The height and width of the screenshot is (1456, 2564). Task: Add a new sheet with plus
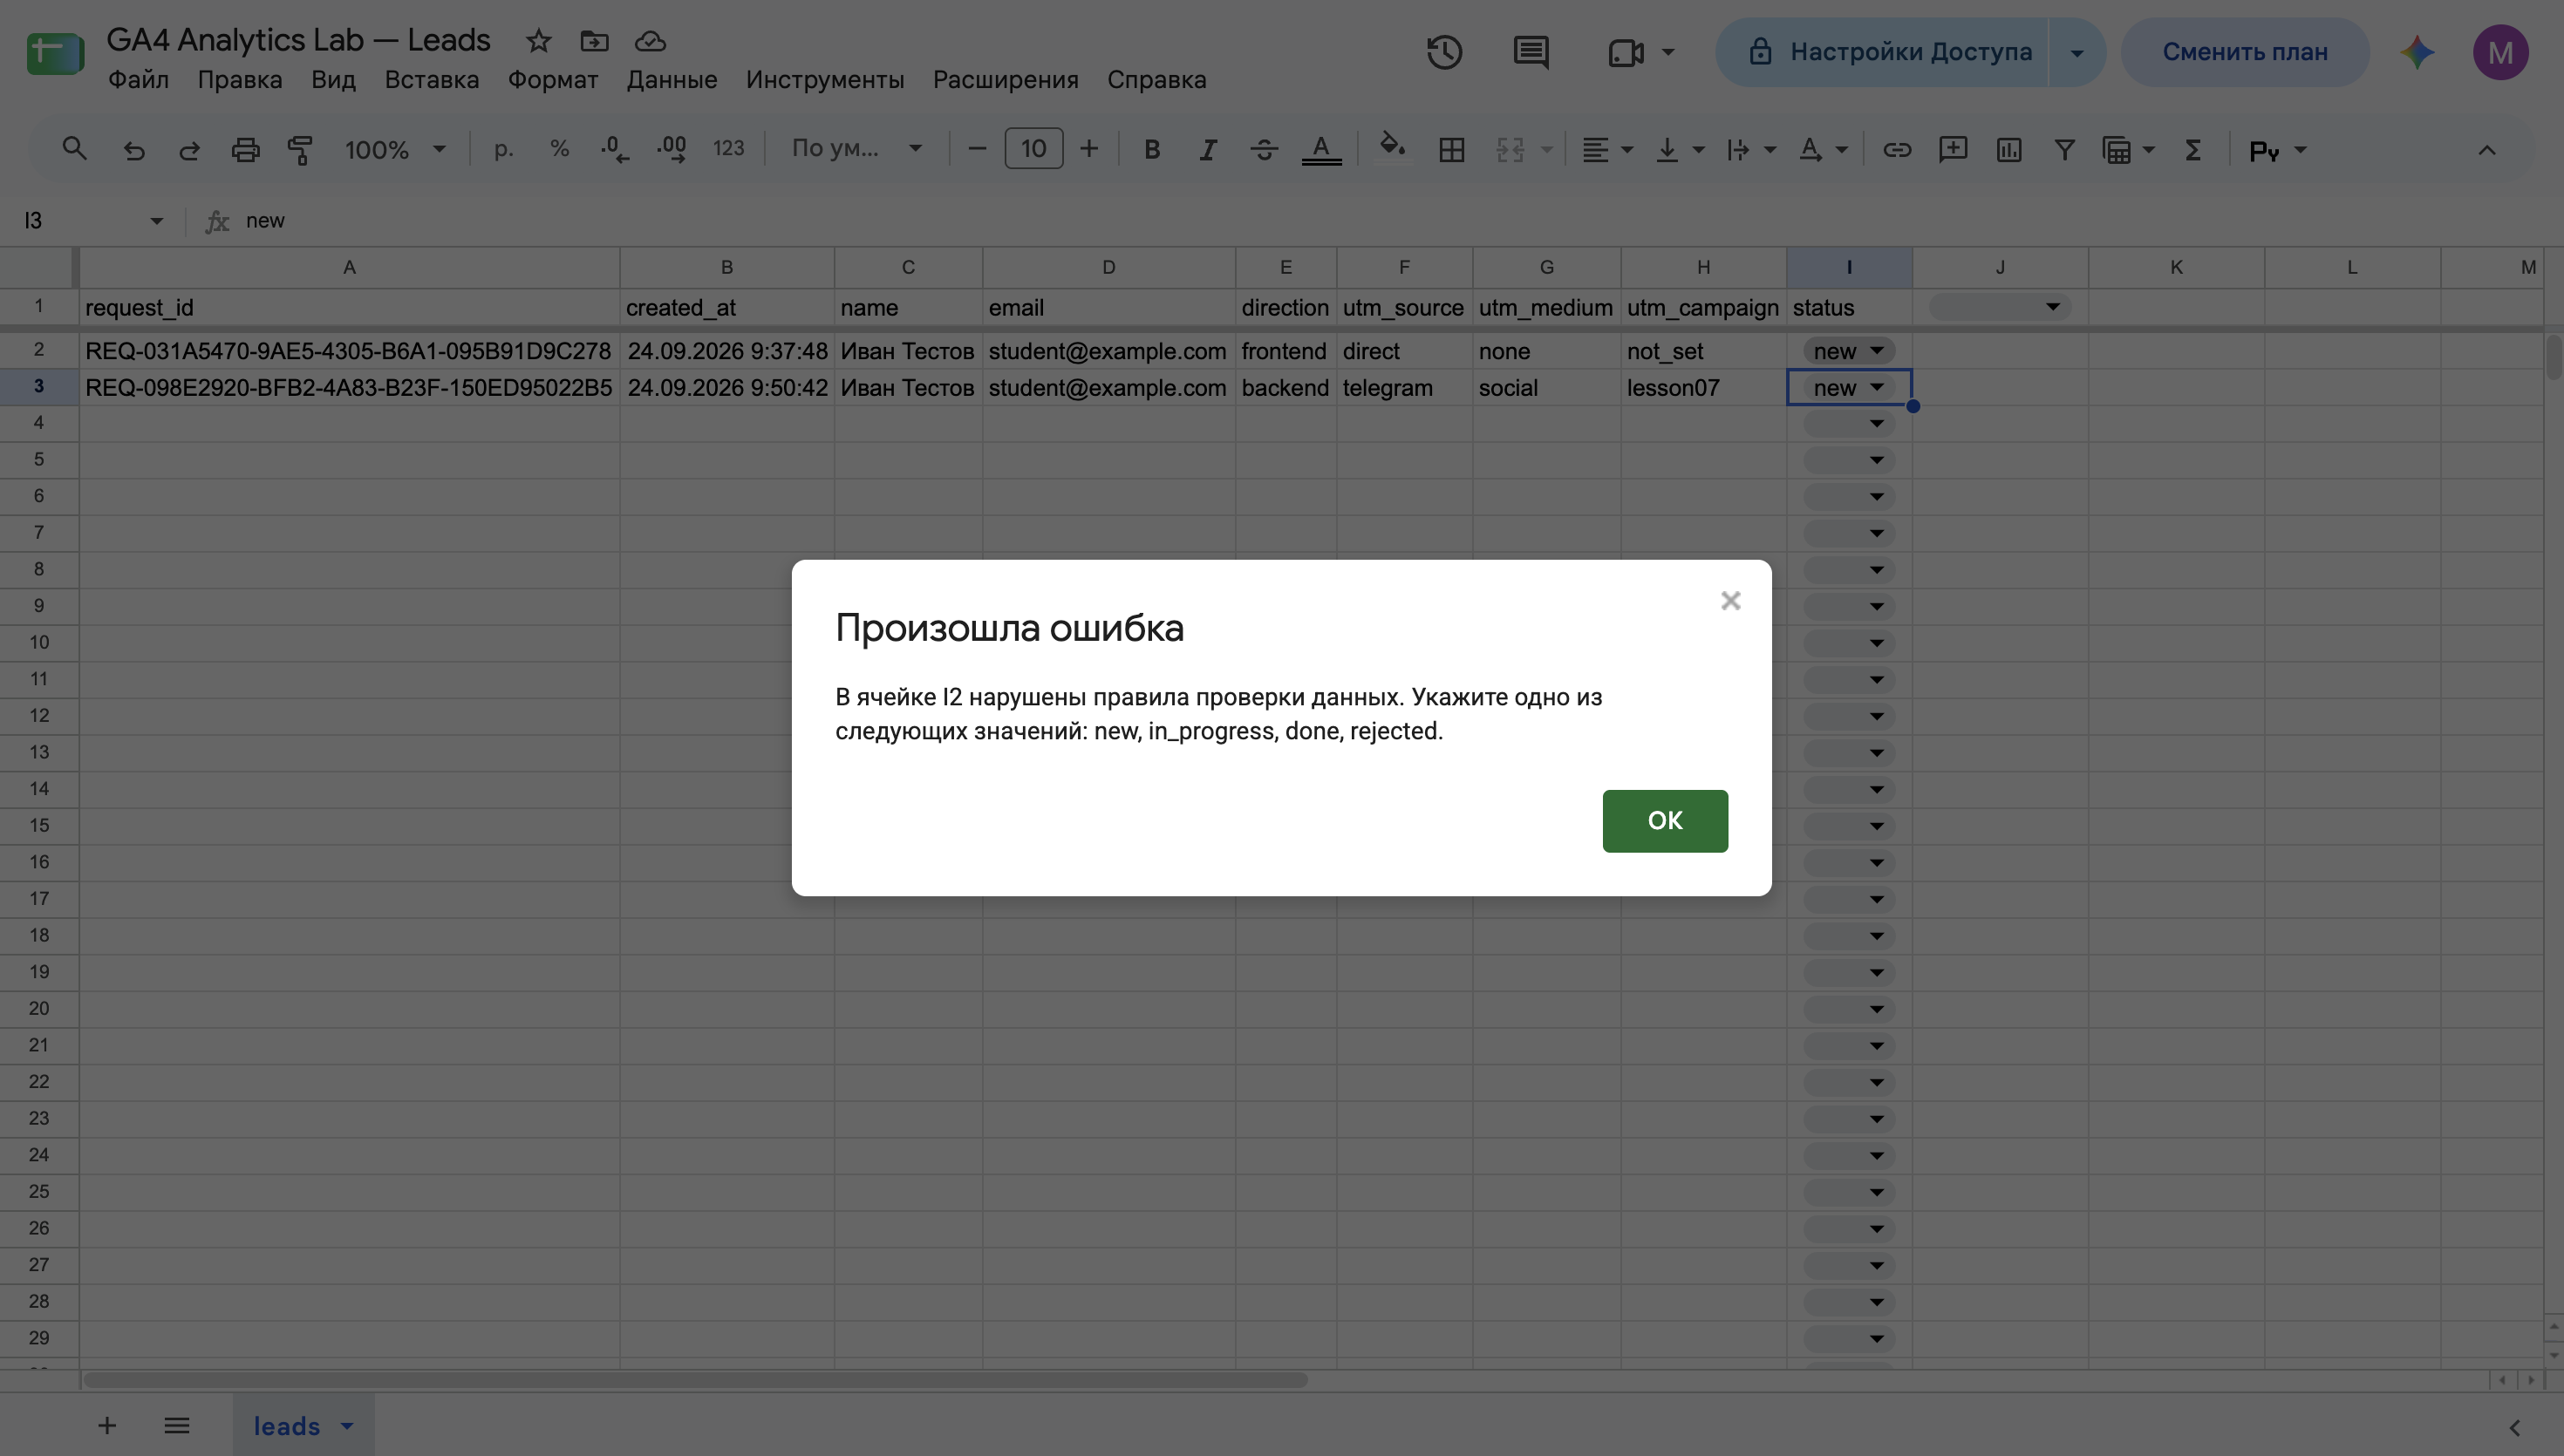click(107, 1426)
